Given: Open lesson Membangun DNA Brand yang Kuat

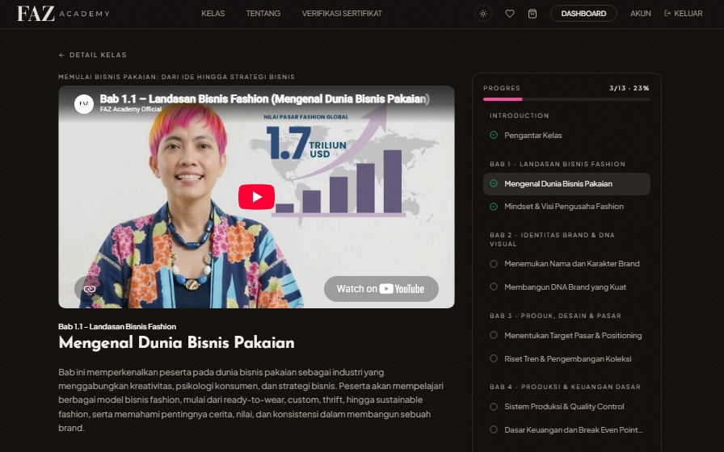Looking at the screenshot, I should tap(566, 287).
